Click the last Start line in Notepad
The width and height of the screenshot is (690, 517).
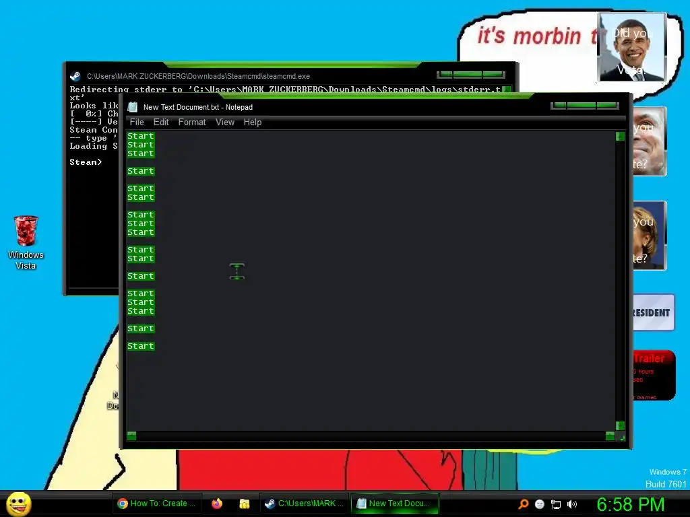coord(141,346)
